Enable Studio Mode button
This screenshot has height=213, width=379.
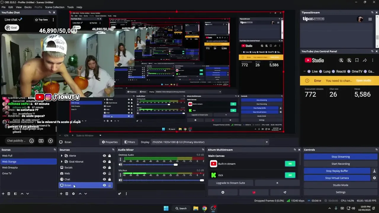341,185
